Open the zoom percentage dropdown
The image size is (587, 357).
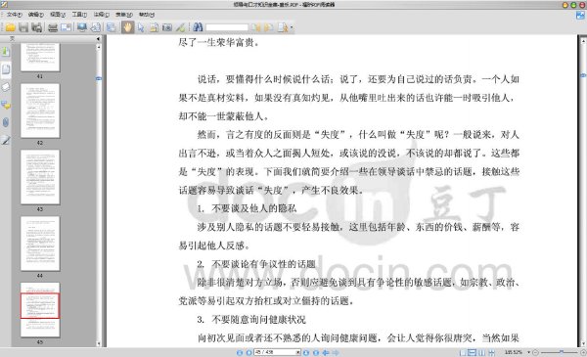click(x=528, y=352)
